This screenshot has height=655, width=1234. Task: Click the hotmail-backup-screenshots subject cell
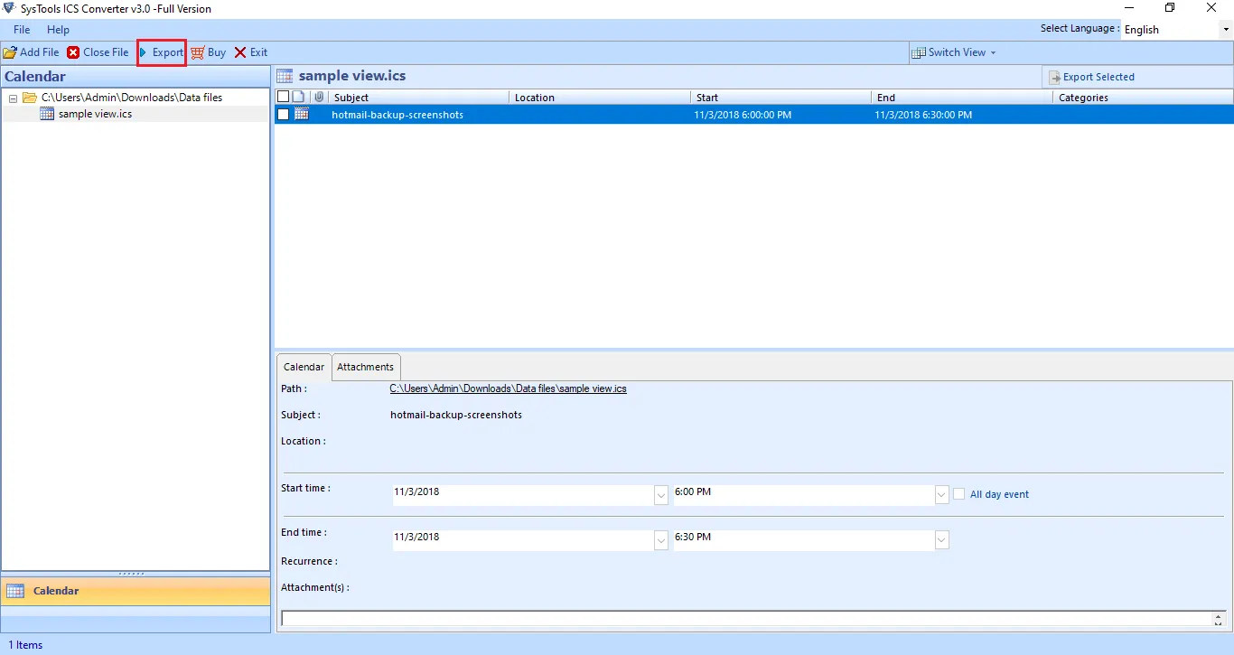[x=397, y=115]
